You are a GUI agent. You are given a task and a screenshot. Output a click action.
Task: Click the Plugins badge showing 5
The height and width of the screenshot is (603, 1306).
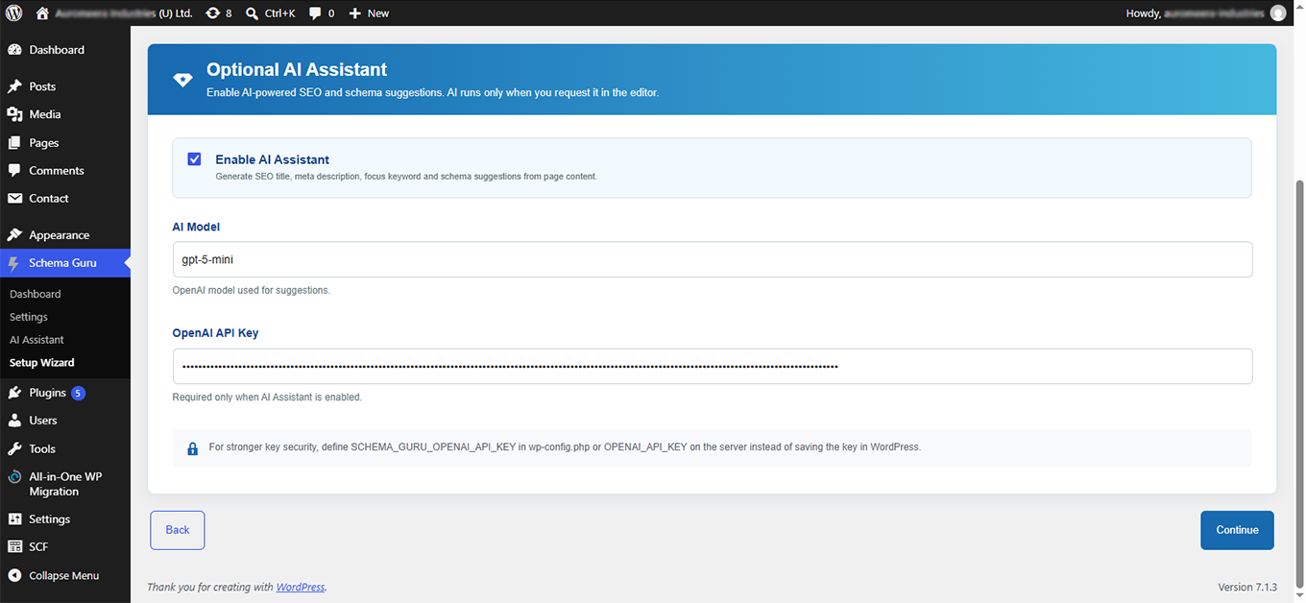78,393
